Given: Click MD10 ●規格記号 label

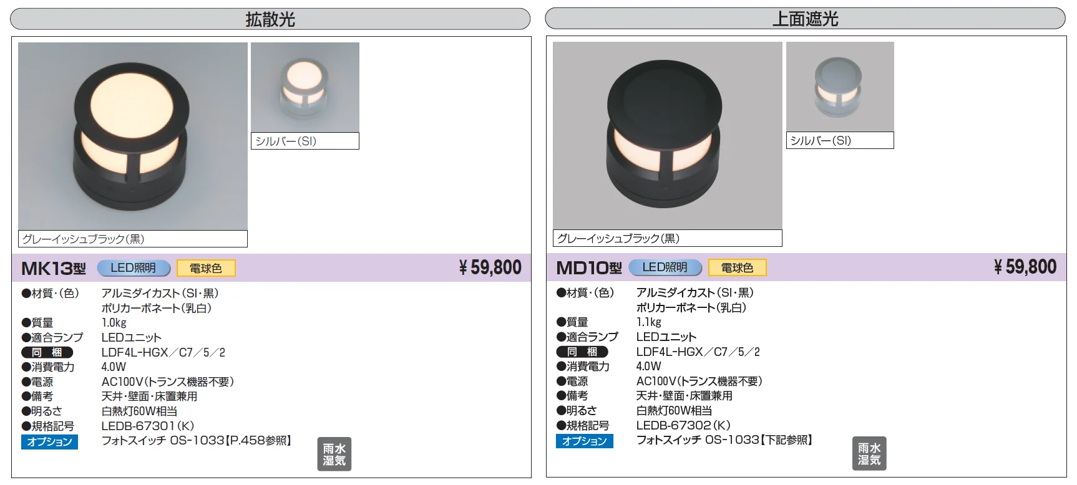Looking at the screenshot, I should click(583, 426).
